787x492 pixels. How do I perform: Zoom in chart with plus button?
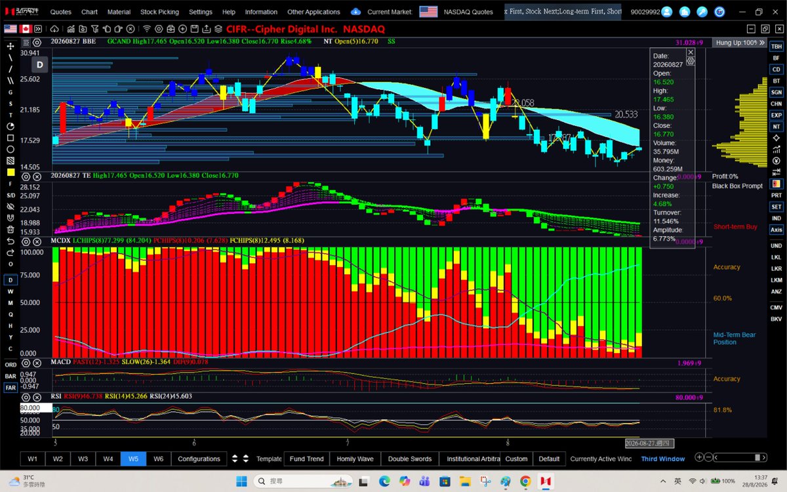(700, 458)
